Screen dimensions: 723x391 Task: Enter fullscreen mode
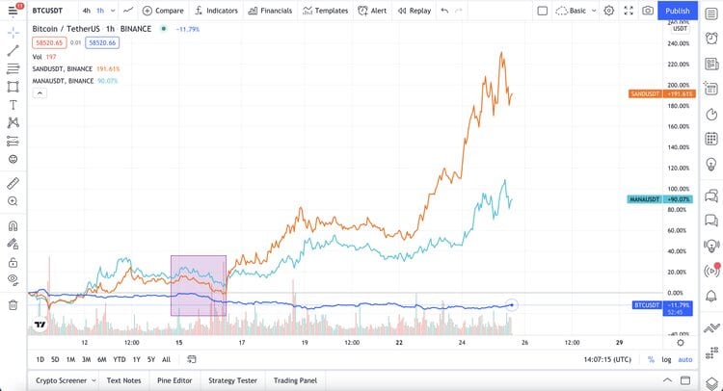pyautogui.click(x=629, y=11)
